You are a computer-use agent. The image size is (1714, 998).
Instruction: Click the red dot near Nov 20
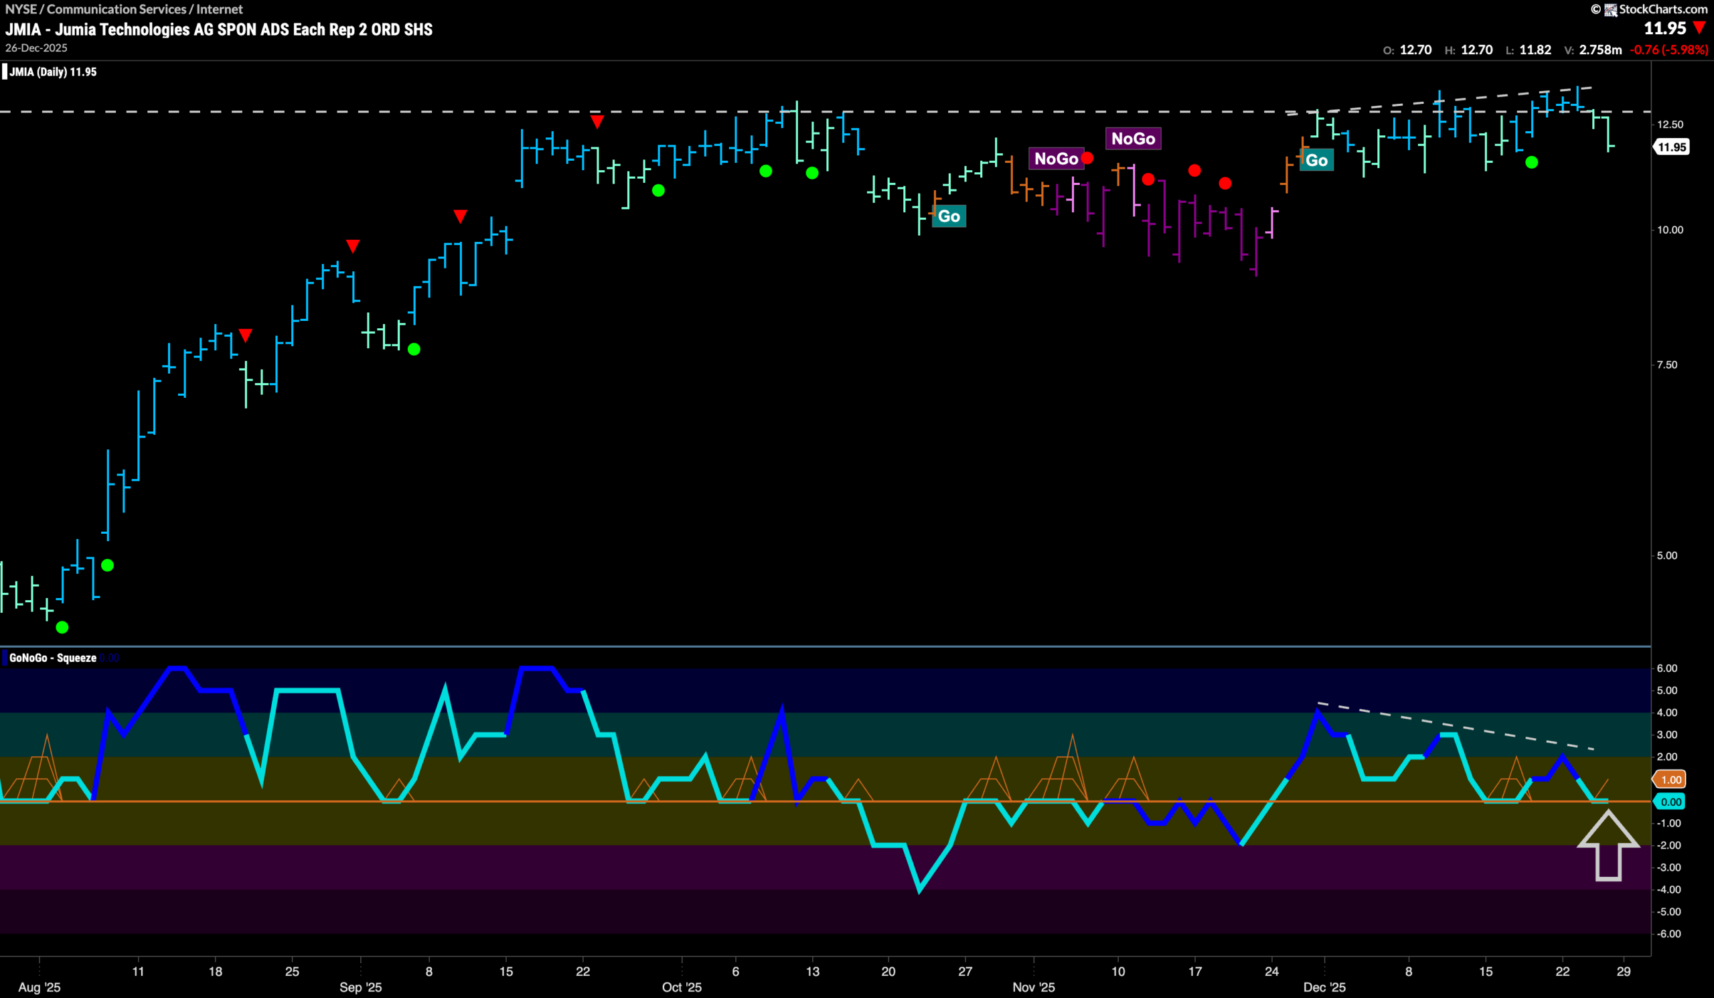click(1225, 183)
